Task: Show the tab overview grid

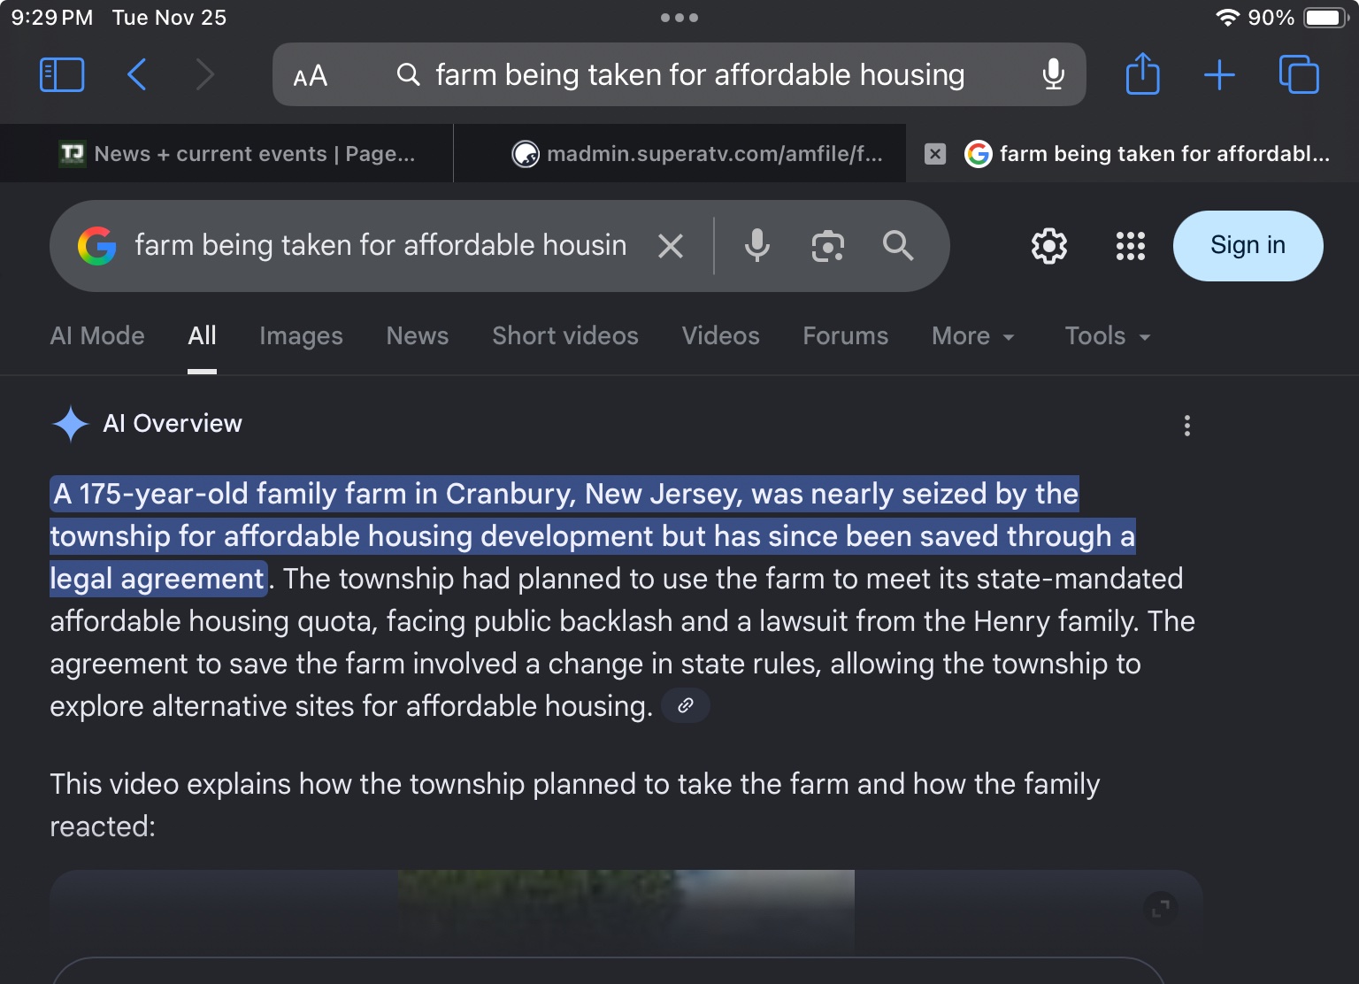Action: (x=1298, y=74)
